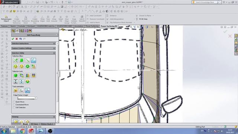Switch to the Features tab
The image size is (238, 134).
point(4,26)
